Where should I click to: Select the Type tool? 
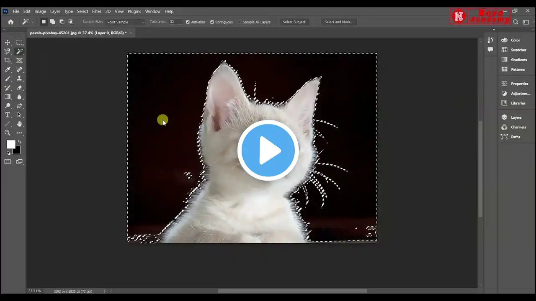tap(8, 115)
